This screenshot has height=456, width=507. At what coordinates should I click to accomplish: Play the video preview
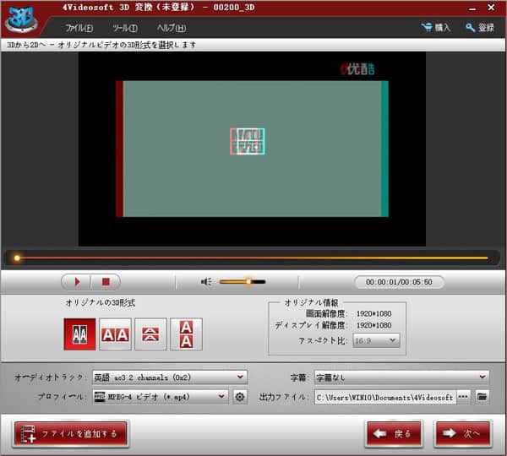click(76, 282)
